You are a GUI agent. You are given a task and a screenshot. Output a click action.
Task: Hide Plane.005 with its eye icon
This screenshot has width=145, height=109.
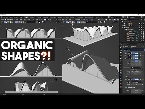tap(141, 39)
